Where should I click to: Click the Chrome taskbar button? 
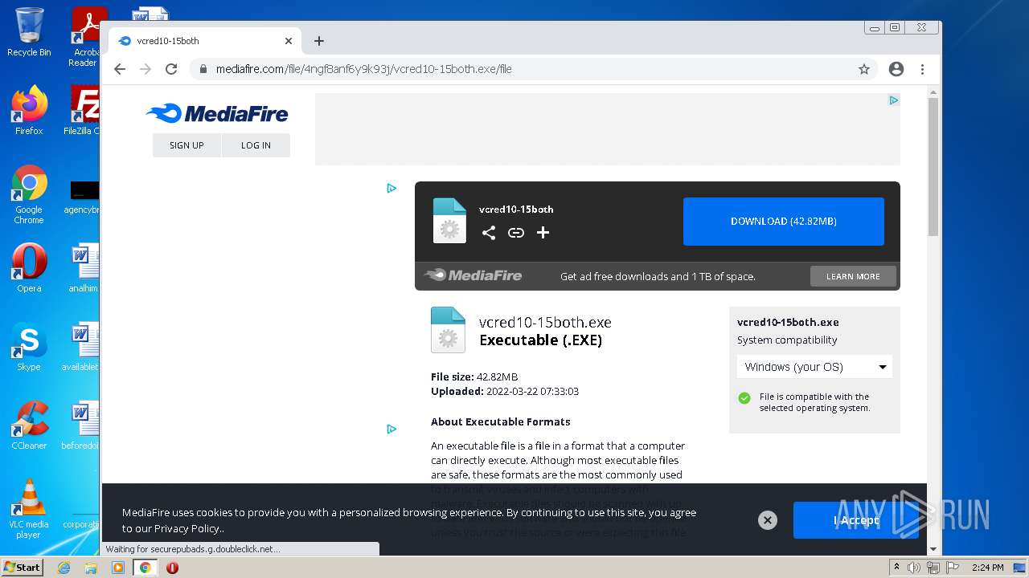(146, 568)
